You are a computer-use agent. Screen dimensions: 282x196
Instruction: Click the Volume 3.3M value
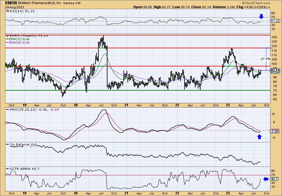223,7
